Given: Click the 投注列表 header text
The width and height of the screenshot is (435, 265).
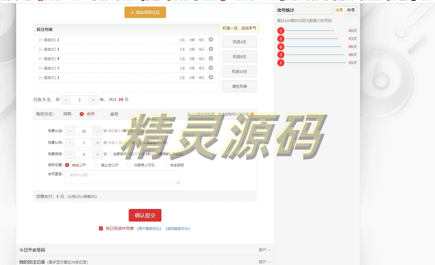Looking at the screenshot, I should [44, 29].
